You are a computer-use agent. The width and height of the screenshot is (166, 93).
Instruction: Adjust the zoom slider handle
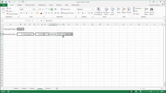click(x=151, y=91)
